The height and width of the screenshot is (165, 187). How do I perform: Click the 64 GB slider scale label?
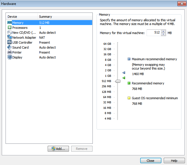pyautogui.click(x=107, y=44)
